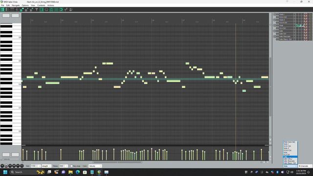Click the first velocity handle in the velocity lane
The height and width of the screenshot is (176, 313).
point(23,150)
